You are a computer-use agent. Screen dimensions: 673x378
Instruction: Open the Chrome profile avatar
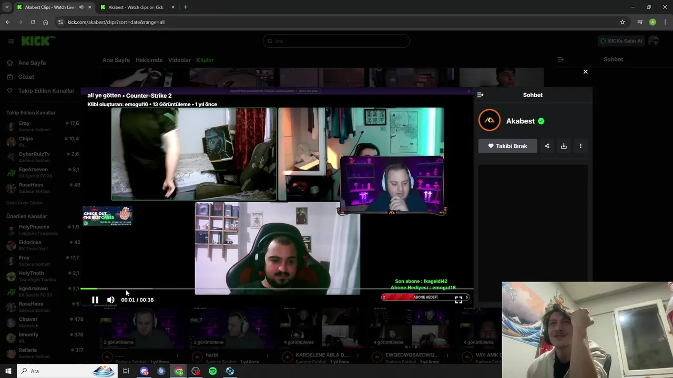coord(652,22)
